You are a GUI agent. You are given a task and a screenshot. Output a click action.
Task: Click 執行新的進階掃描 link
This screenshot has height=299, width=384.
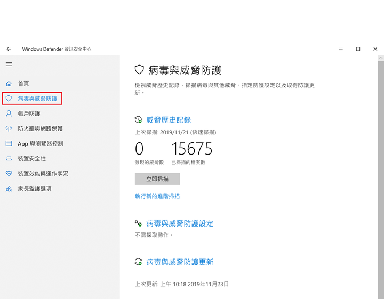point(157,196)
